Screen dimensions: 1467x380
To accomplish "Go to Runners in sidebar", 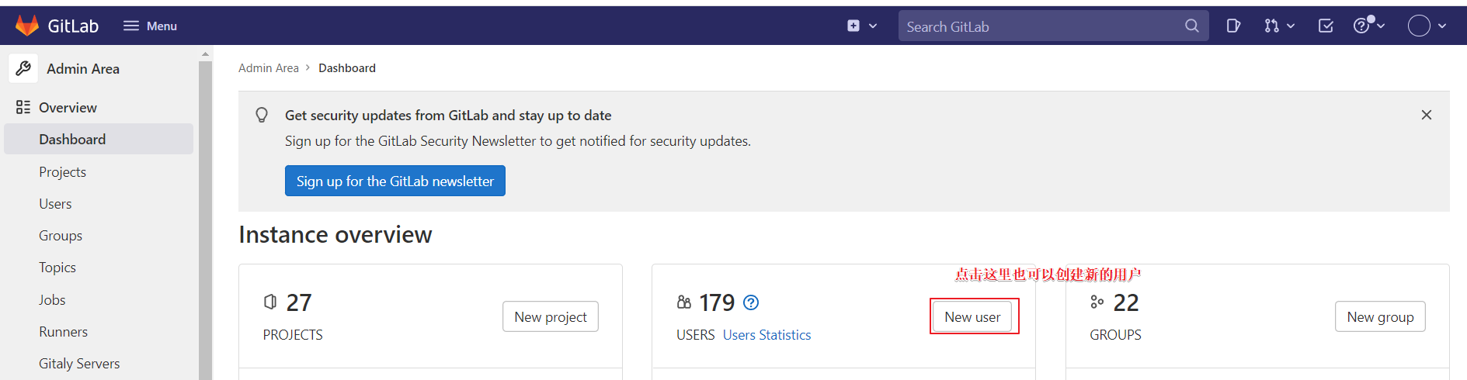I will coord(63,331).
